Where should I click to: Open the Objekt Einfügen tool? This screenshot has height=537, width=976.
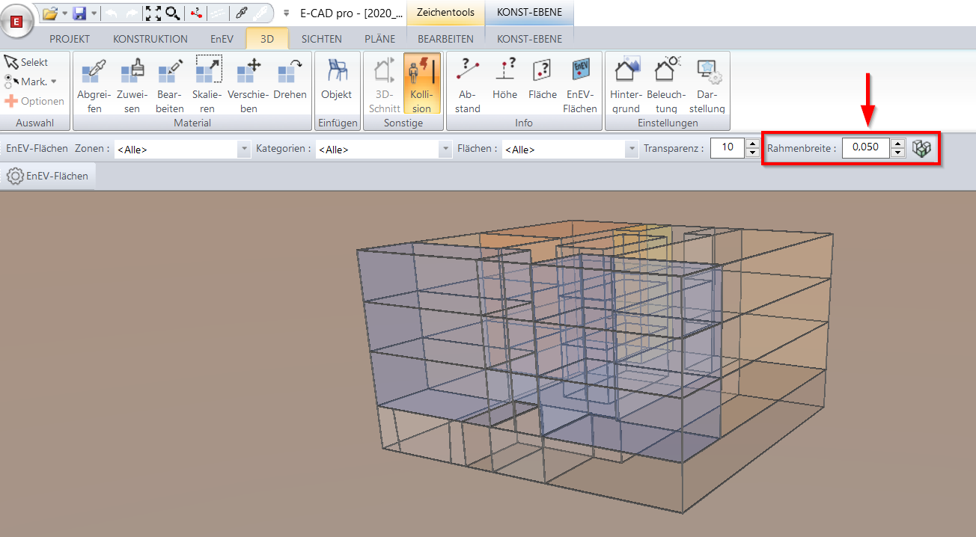pos(337,79)
